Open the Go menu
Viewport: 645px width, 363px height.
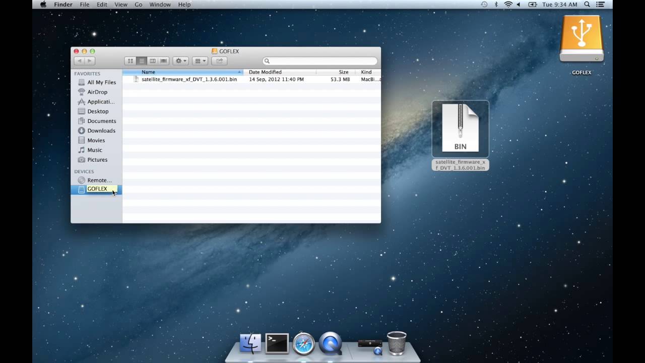(x=138, y=5)
